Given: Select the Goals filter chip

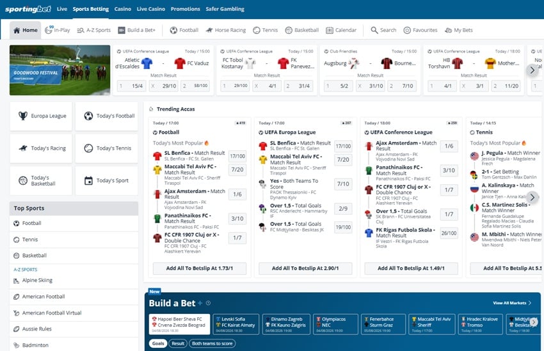Looking at the screenshot, I should coord(158,344).
